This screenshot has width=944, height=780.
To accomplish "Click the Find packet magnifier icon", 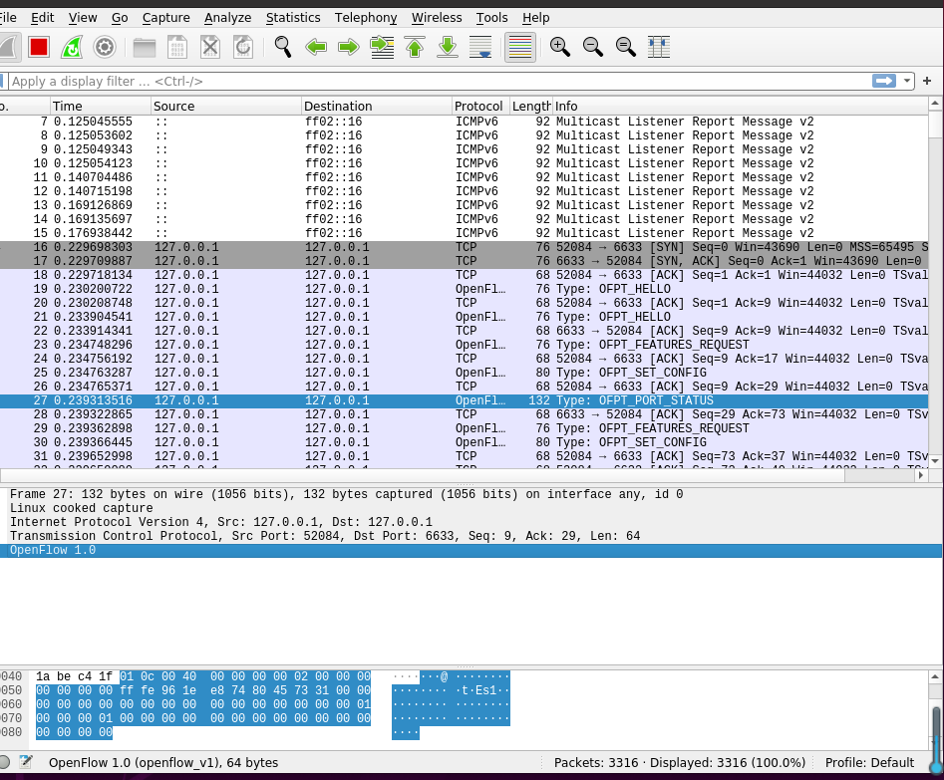I will coord(283,47).
